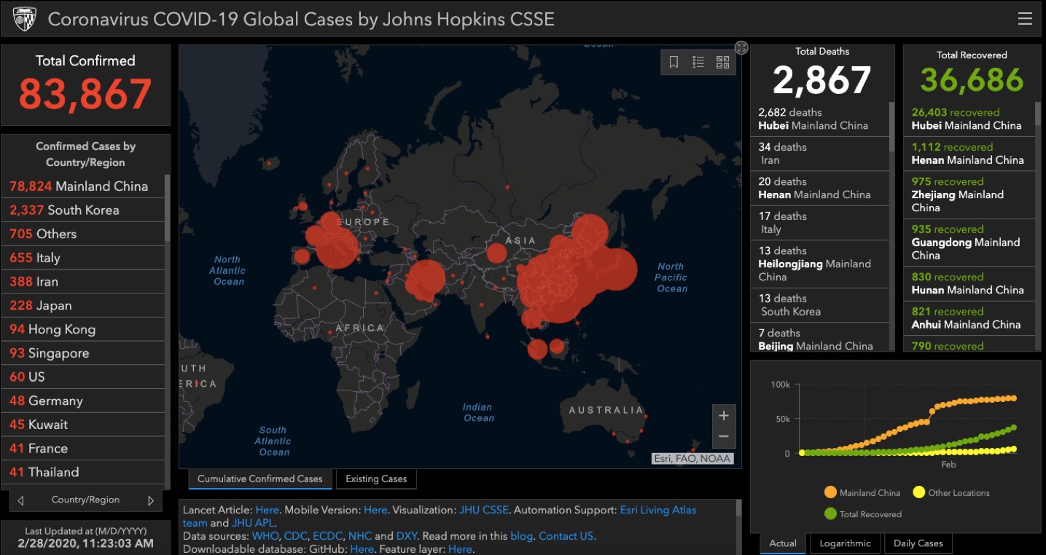Open the map bookmarks icon
1046x555 pixels.
click(674, 63)
